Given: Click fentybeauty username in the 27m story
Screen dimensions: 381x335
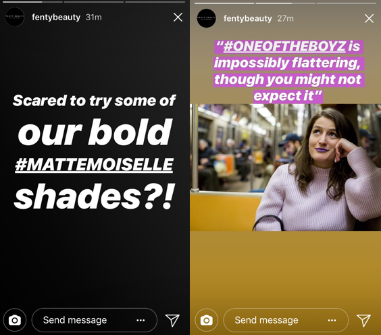Looking at the screenshot, I should pyautogui.click(x=248, y=18).
